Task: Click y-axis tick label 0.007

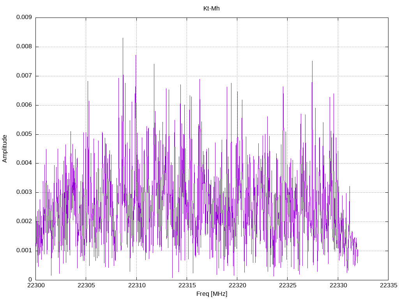Action: (24, 76)
